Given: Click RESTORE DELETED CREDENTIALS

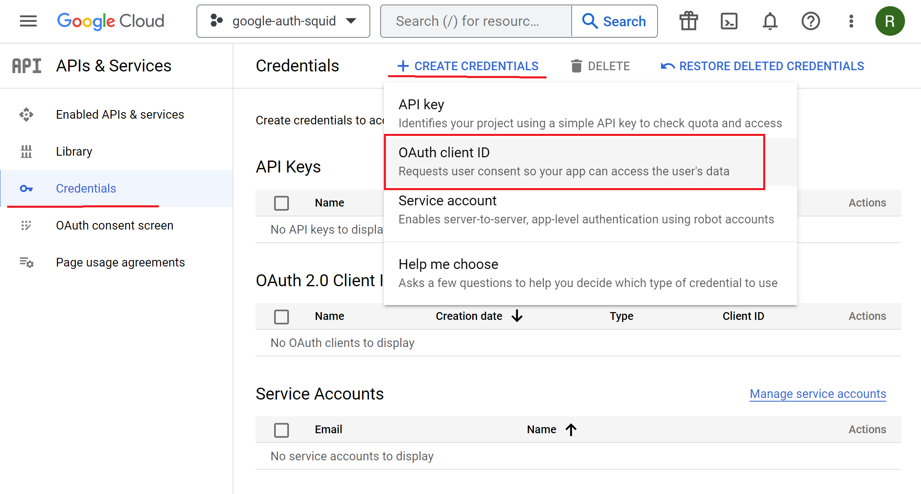Looking at the screenshot, I should pyautogui.click(x=762, y=66).
